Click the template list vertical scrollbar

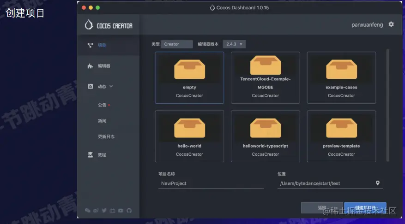click(387, 106)
